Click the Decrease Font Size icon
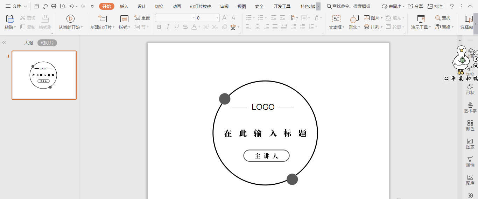The height and width of the screenshot is (199, 478). (x=234, y=18)
